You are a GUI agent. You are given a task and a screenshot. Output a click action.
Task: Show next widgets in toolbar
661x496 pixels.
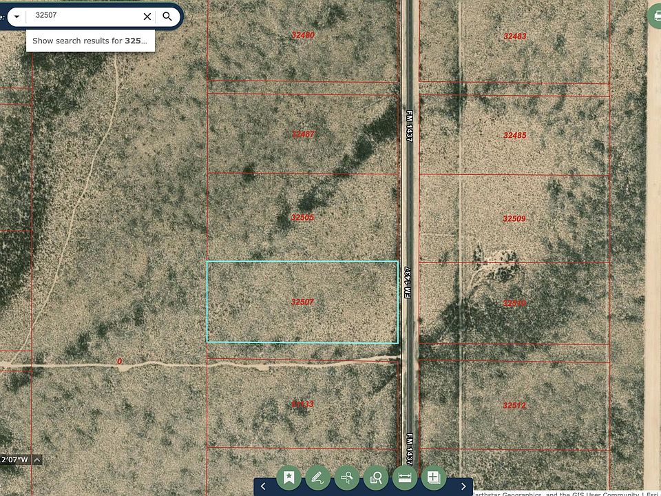463,486
